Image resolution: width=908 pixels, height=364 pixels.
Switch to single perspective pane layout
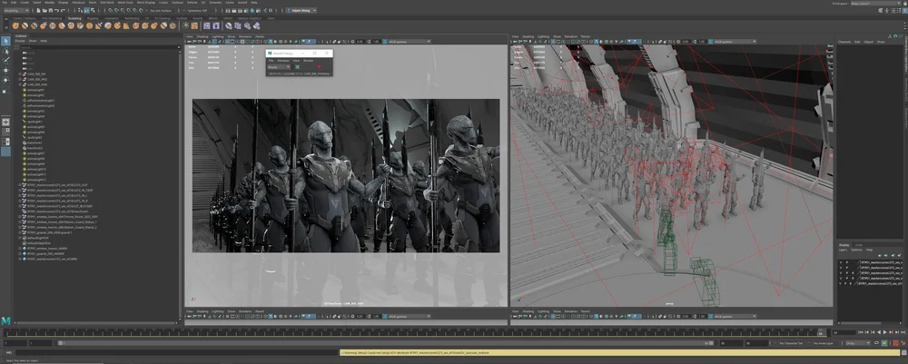tap(5, 123)
